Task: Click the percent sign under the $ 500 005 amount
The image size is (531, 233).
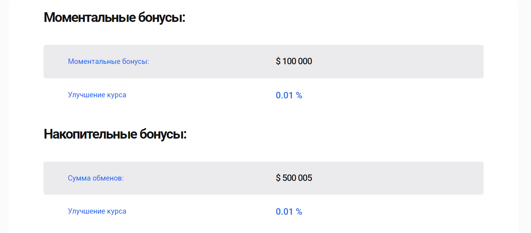Action: coord(299,212)
